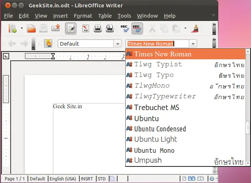This screenshot has height=183, width=251.
Task: Click Page 1 / 1 in status bar
Action: click(x=15, y=179)
